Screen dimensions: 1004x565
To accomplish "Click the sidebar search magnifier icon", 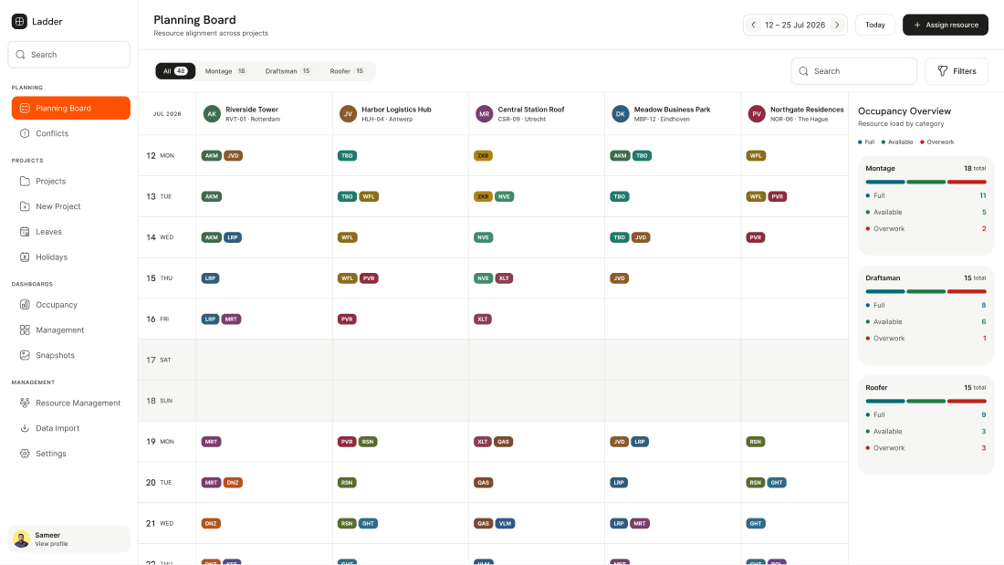I will click(x=20, y=55).
